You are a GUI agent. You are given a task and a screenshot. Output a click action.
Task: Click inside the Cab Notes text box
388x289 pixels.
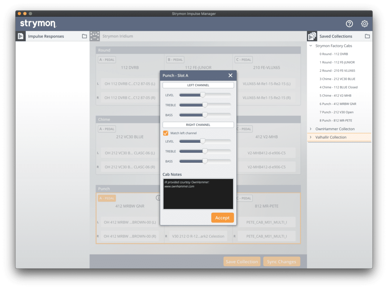(198, 194)
